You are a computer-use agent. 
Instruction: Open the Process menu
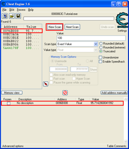21,10
